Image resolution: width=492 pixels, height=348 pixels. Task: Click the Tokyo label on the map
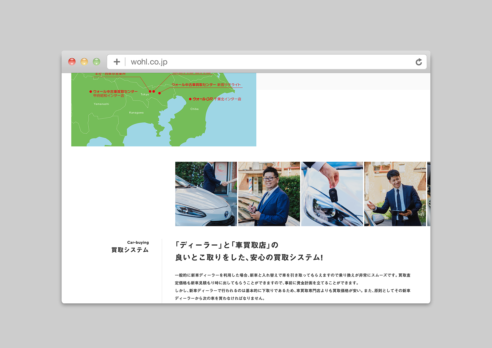(145, 95)
